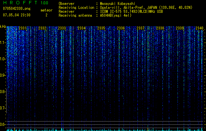
Task: Click the 2339 time marker
Action: [x=180, y=28]
